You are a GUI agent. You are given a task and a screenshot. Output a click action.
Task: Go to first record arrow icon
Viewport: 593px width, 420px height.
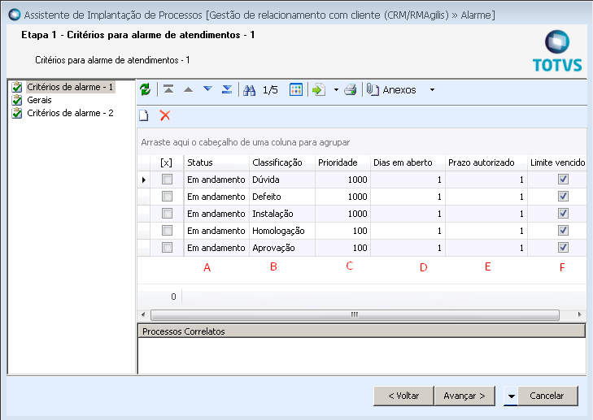(x=168, y=89)
